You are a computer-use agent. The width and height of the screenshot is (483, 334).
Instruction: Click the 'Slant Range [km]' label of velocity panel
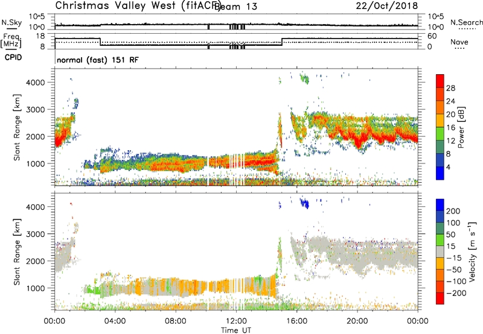[17, 251]
